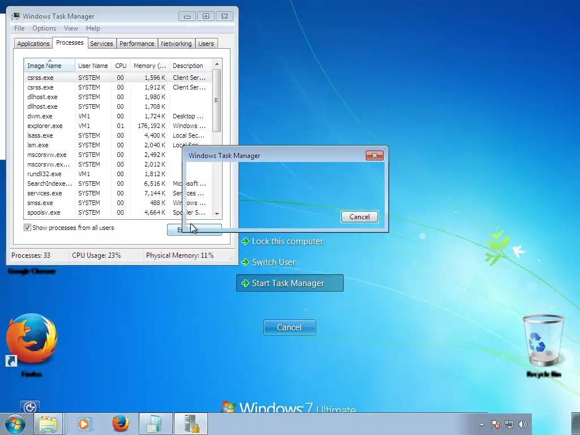Open the Recycle Bin desktop icon
Viewport: 580px width, 435px height.
(543, 346)
